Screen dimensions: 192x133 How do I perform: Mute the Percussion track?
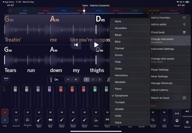click(x=27, y=112)
